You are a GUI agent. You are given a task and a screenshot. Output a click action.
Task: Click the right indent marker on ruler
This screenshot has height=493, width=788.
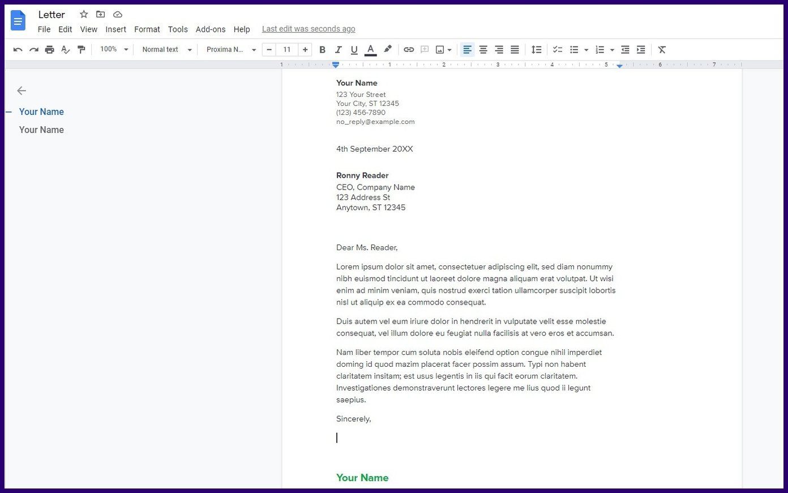(x=620, y=66)
